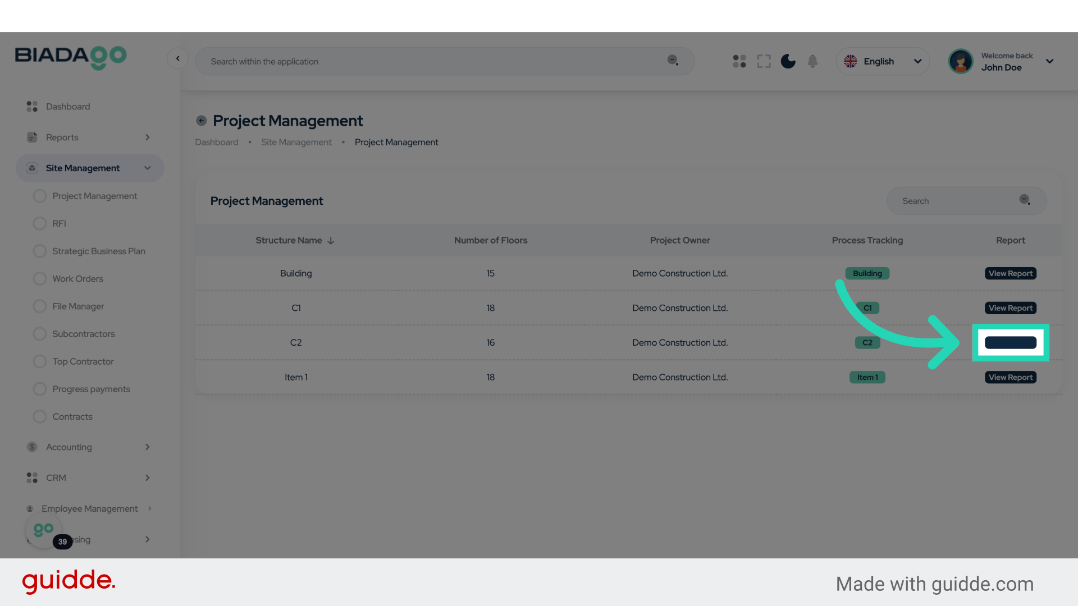
Task: Click Site Management breadcrumb link
Action: tap(296, 143)
